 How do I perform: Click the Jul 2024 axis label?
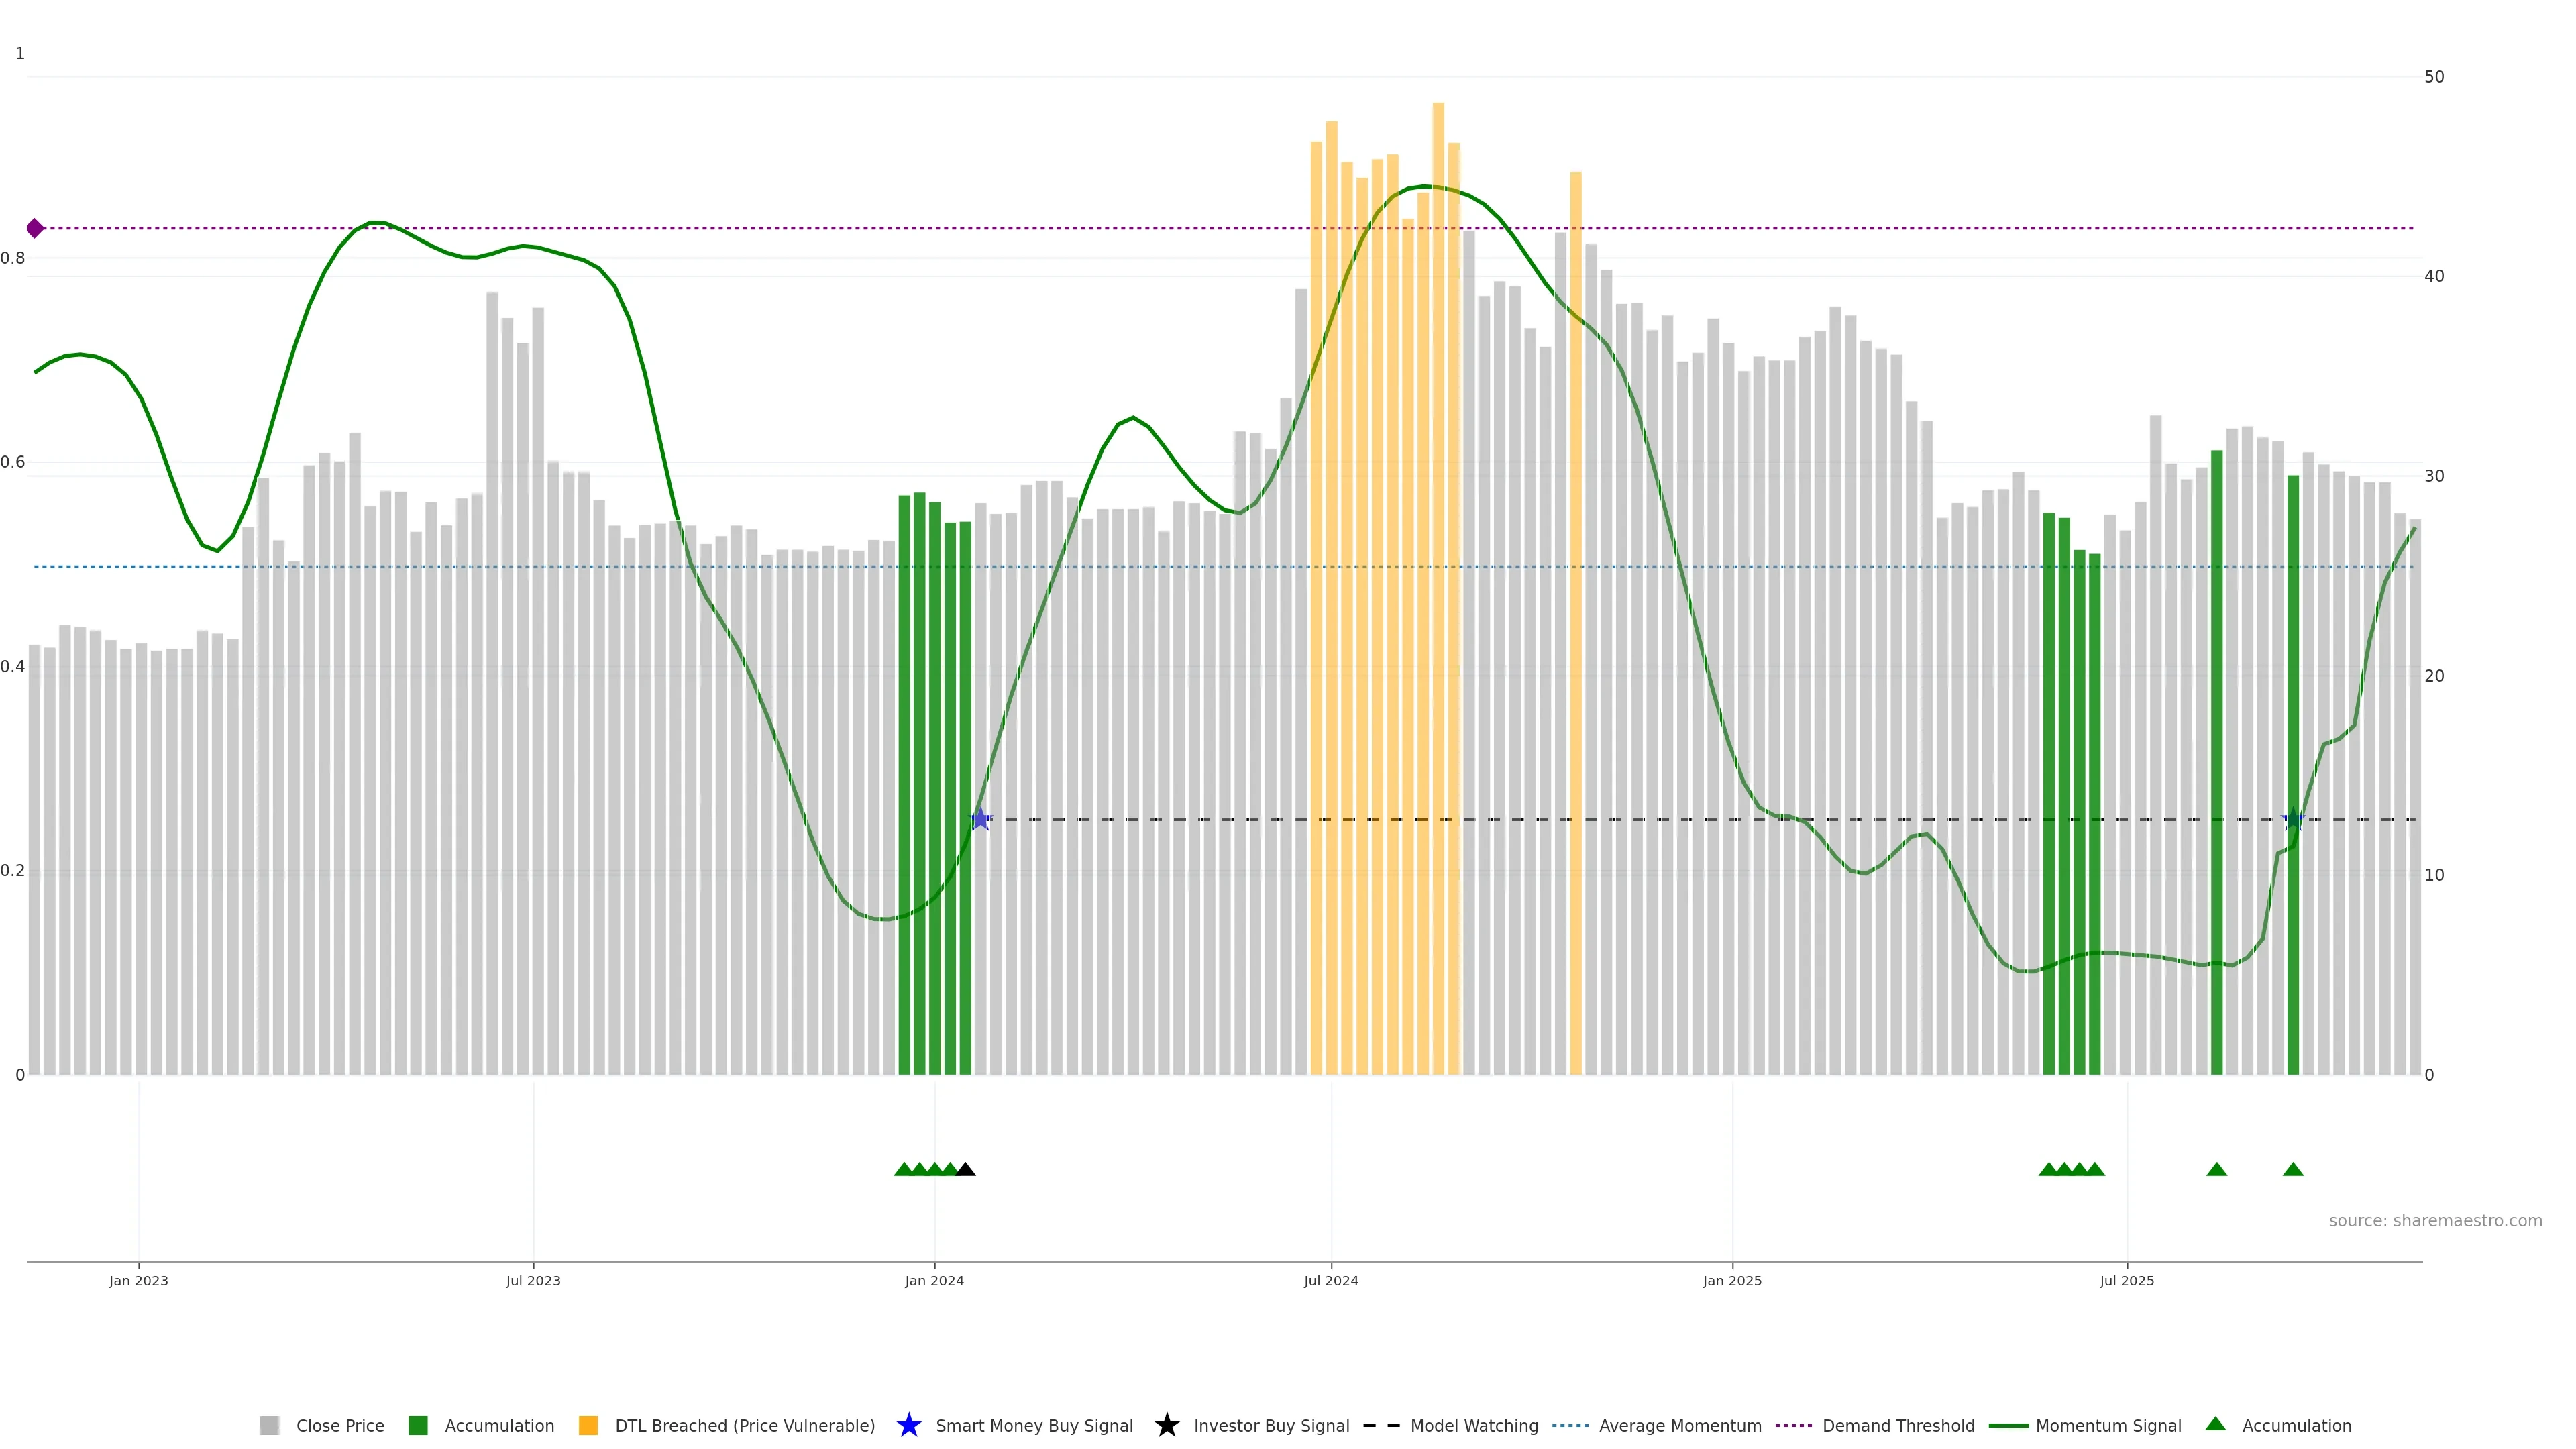click(1330, 1280)
